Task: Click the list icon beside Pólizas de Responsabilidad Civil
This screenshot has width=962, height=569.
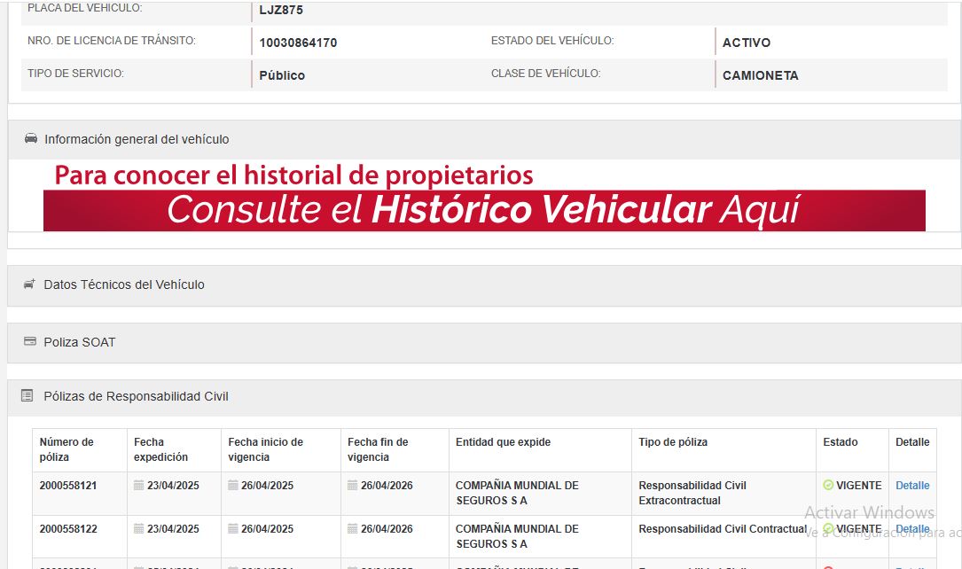Action: (27, 396)
